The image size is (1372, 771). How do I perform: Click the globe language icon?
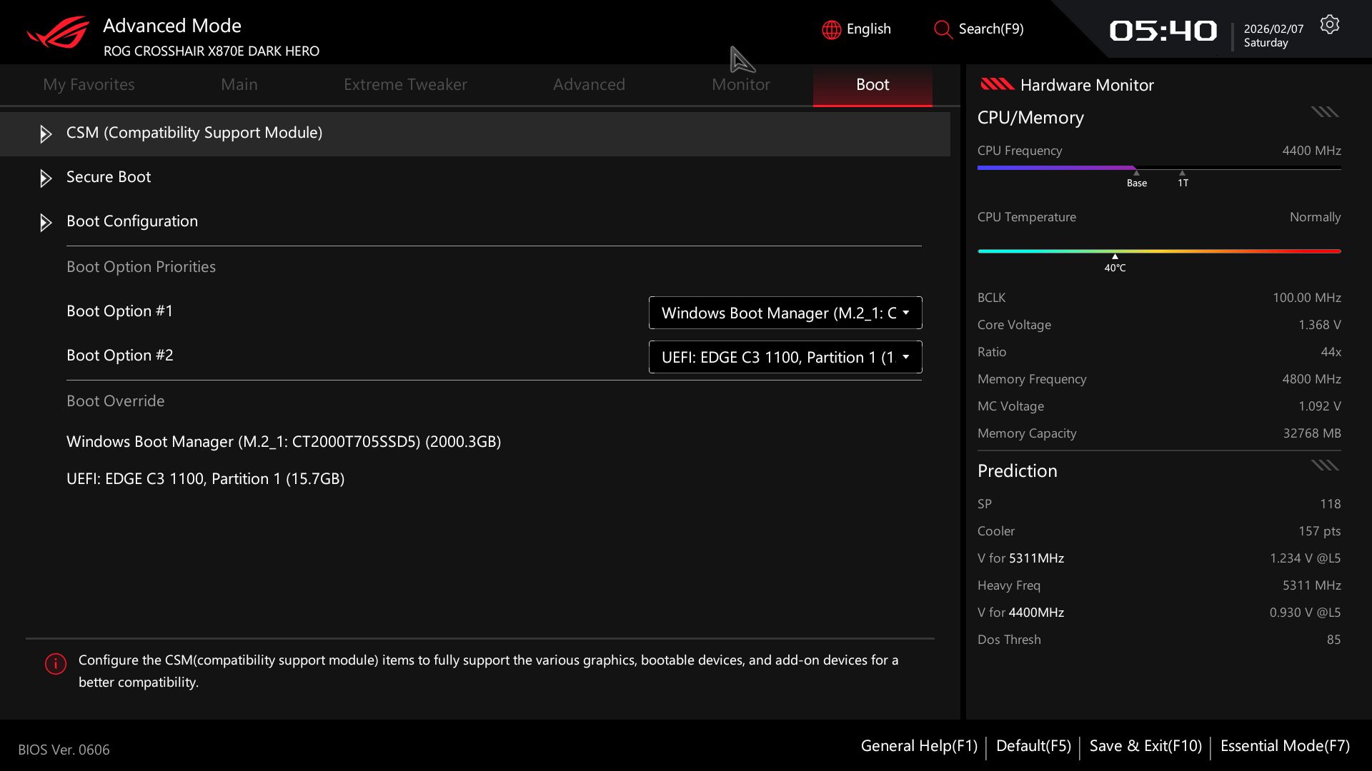pyautogui.click(x=831, y=29)
